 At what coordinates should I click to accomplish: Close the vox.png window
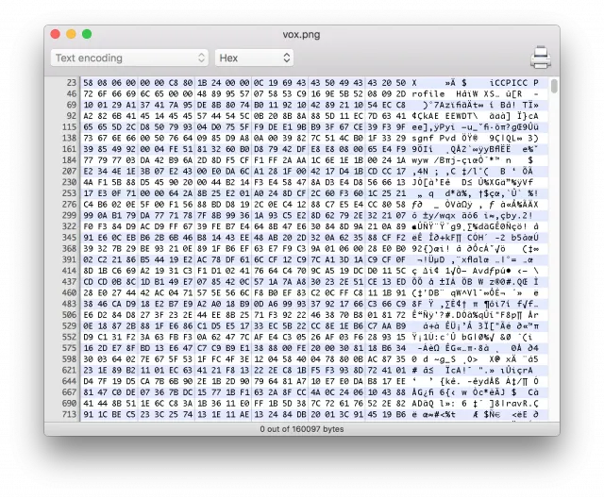(x=56, y=34)
